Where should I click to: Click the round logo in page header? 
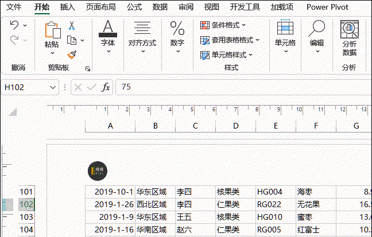click(x=98, y=171)
